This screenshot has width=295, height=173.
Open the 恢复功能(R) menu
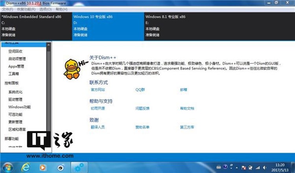[x=24, y=9]
